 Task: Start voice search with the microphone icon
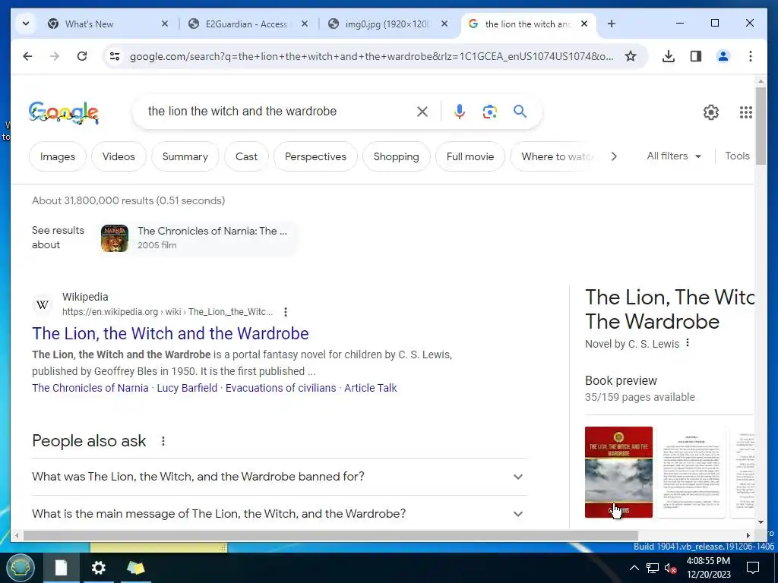[460, 112]
